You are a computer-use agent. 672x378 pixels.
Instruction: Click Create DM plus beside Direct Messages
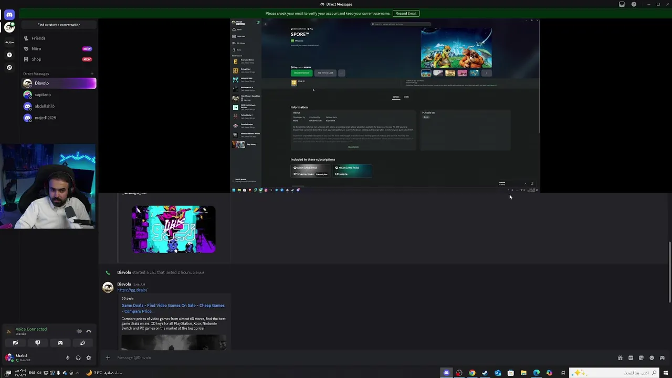92,74
